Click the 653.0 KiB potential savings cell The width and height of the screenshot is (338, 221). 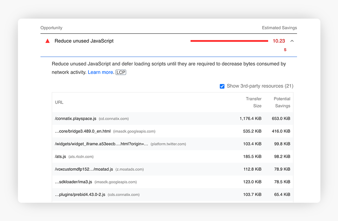[281, 119]
